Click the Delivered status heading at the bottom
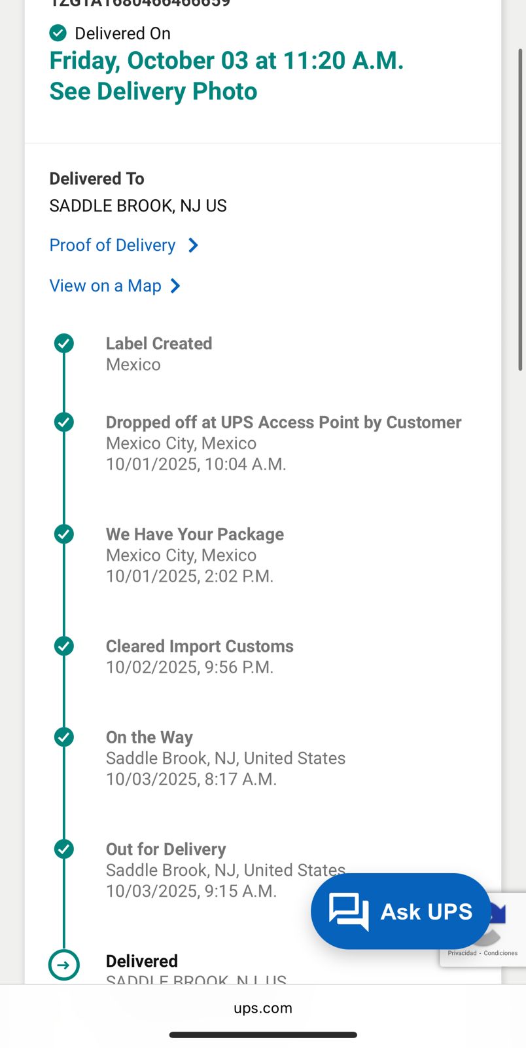 (142, 961)
